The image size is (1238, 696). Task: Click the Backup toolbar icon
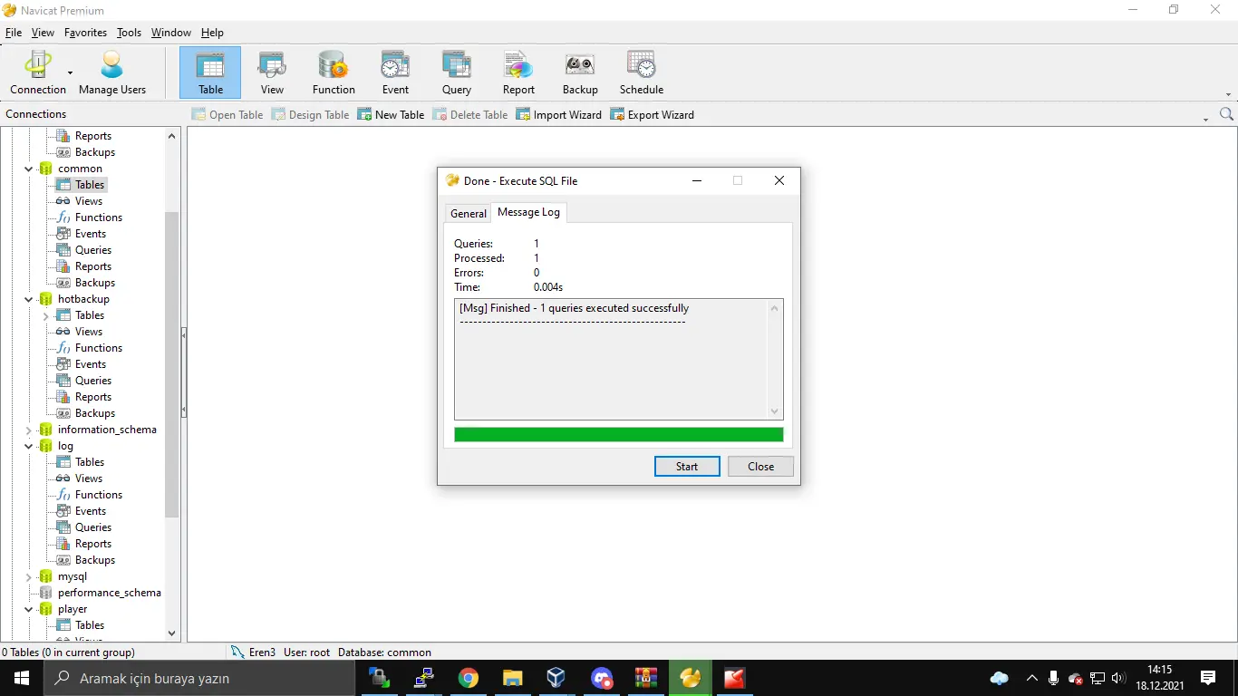[580, 72]
